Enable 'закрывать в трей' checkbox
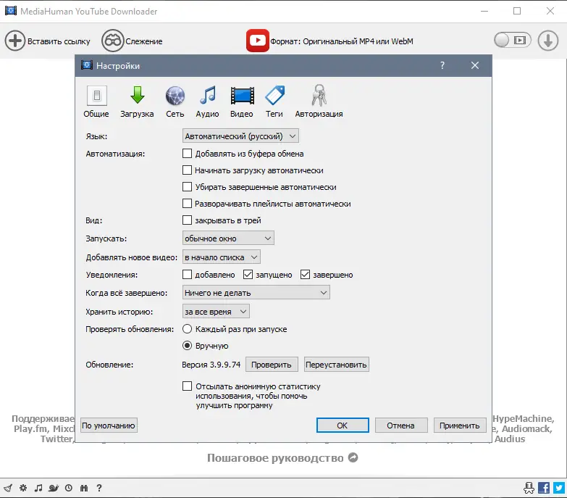Image resolution: width=567 pixels, height=498 pixels. 187,220
